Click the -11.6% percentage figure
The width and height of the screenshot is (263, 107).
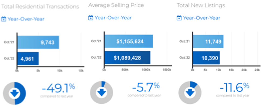[x=234, y=87]
